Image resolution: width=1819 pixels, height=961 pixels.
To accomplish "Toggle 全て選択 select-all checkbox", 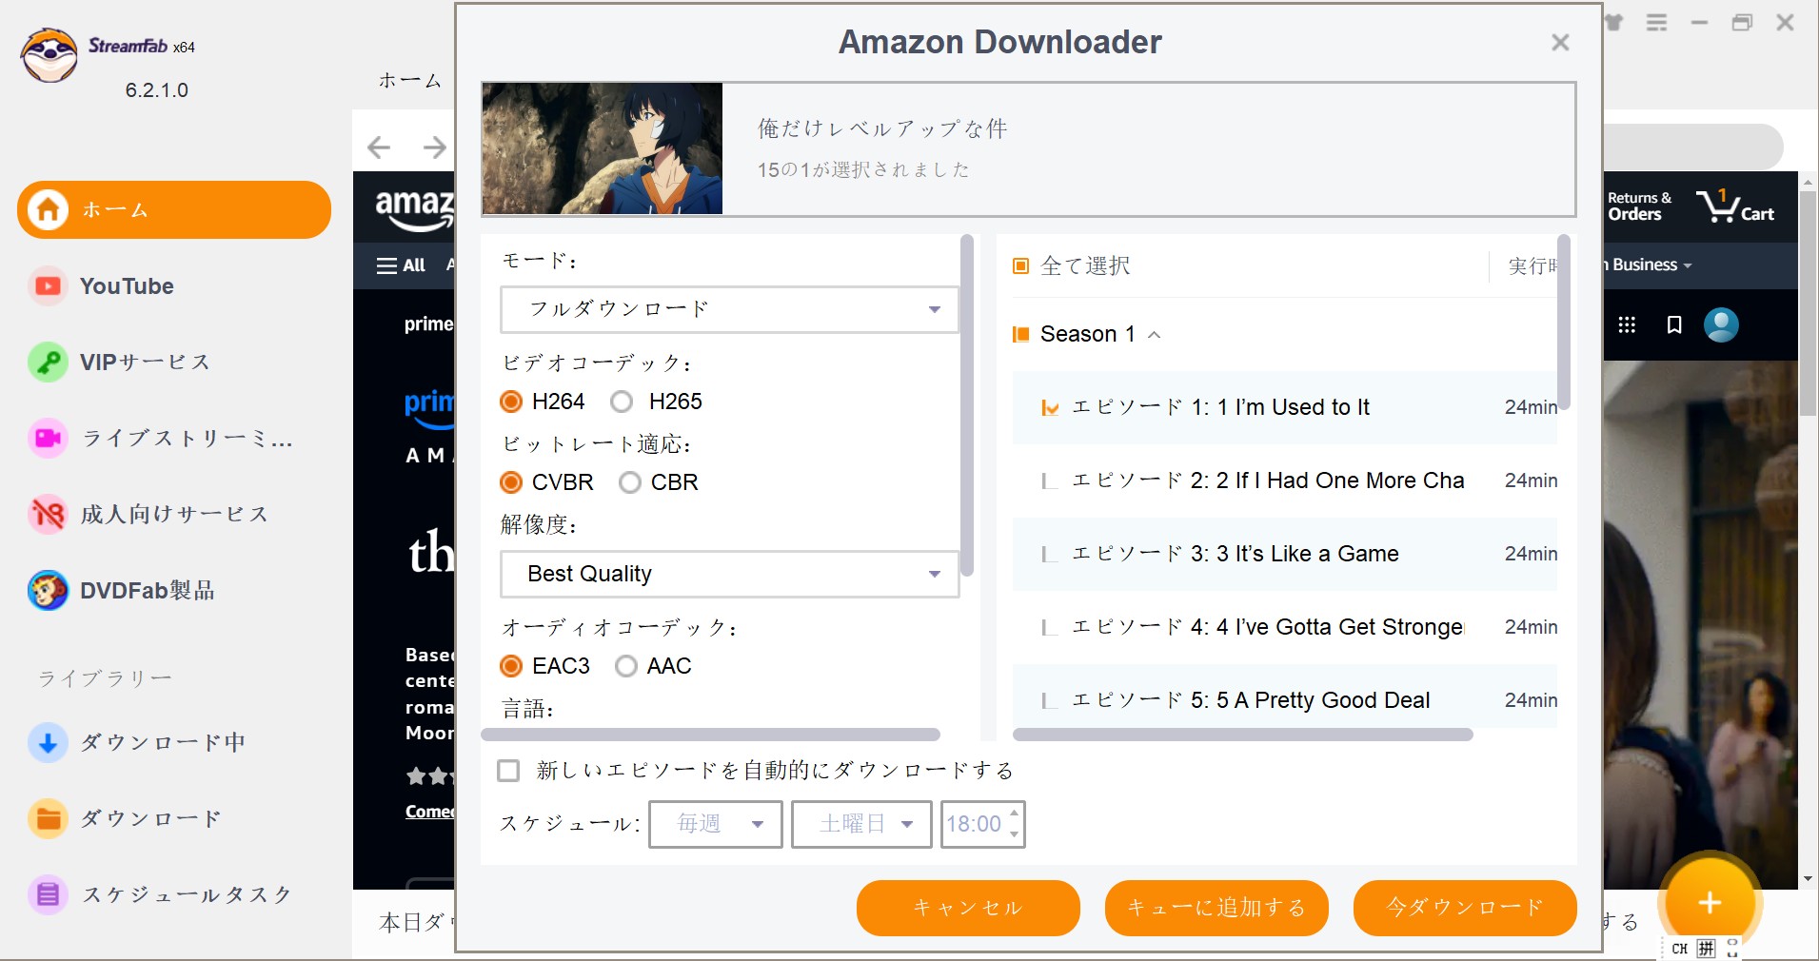I will (1020, 265).
